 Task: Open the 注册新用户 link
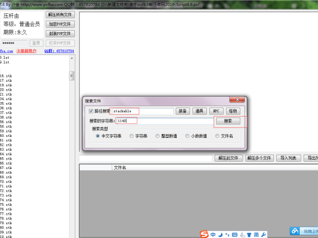[x=26, y=51]
